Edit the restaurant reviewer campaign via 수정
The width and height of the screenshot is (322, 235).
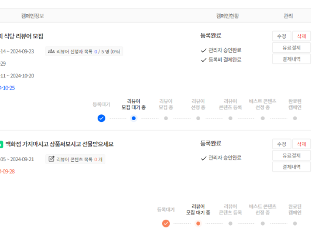282,36
